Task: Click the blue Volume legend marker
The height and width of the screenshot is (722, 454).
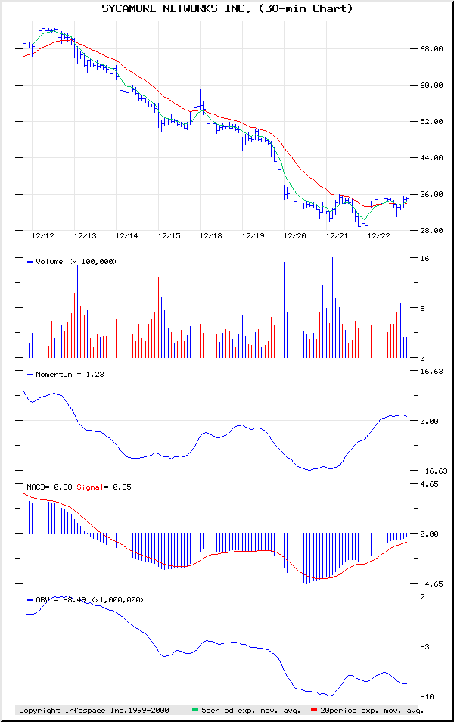Action: point(30,262)
